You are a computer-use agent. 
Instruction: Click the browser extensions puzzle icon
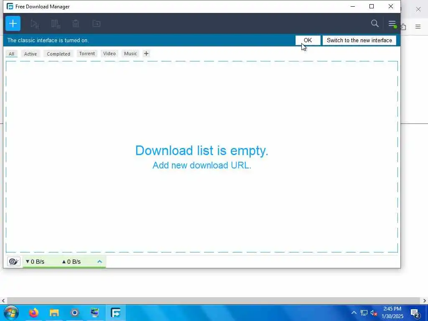pos(403,27)
